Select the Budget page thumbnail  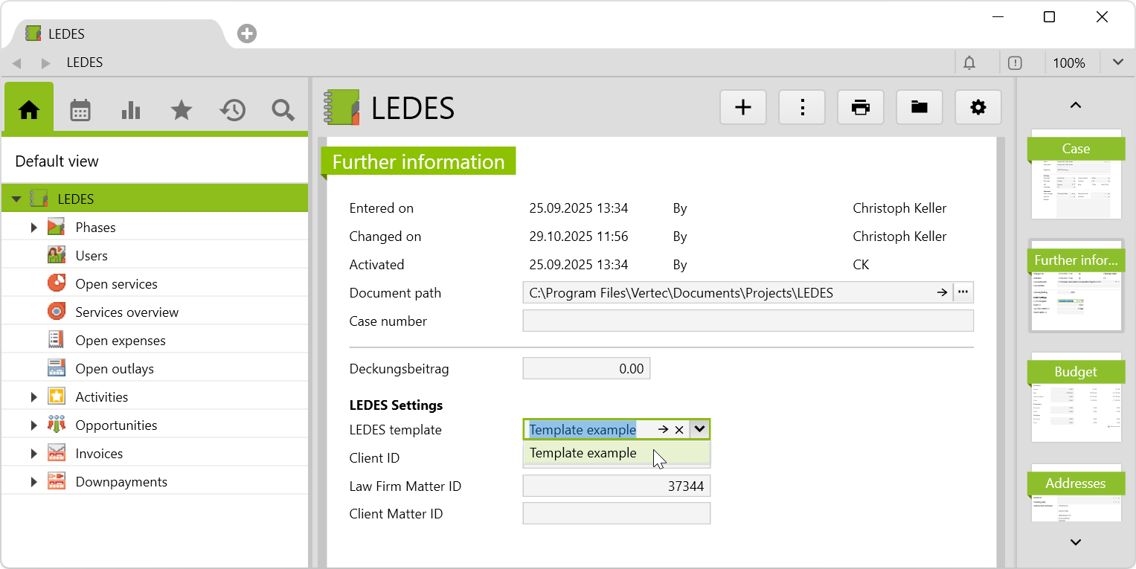(x=1076, y=398)
